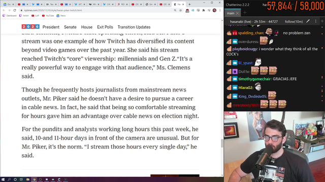Open the News bookmark
The height and width of the screenshot is (182, 325).
[x=61, y=16]
